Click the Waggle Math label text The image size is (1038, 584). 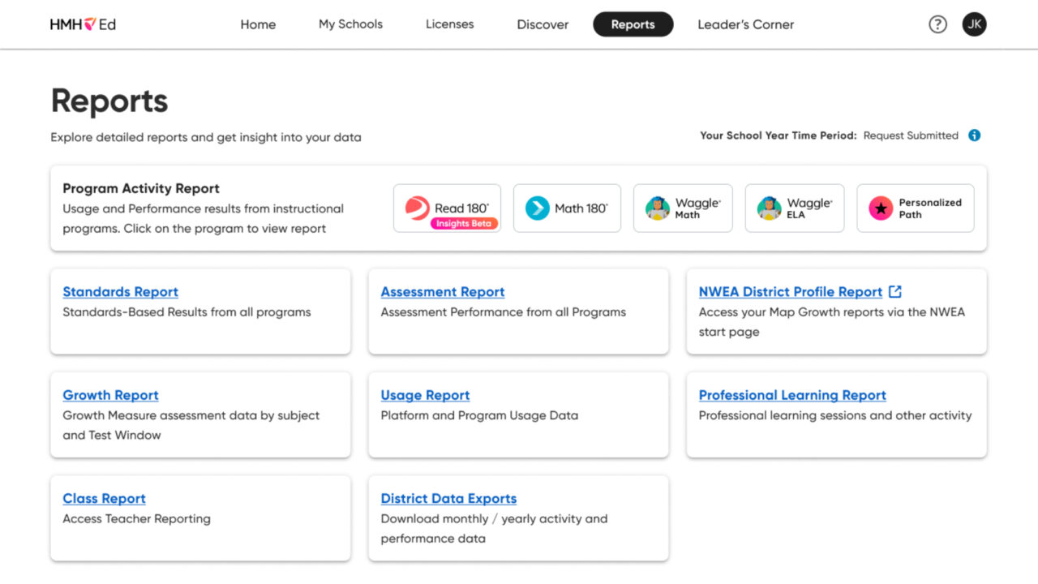pos(698,208)
